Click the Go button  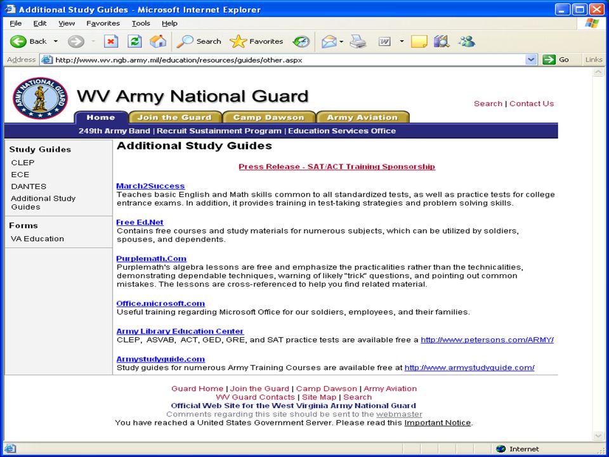coord(556,60)
